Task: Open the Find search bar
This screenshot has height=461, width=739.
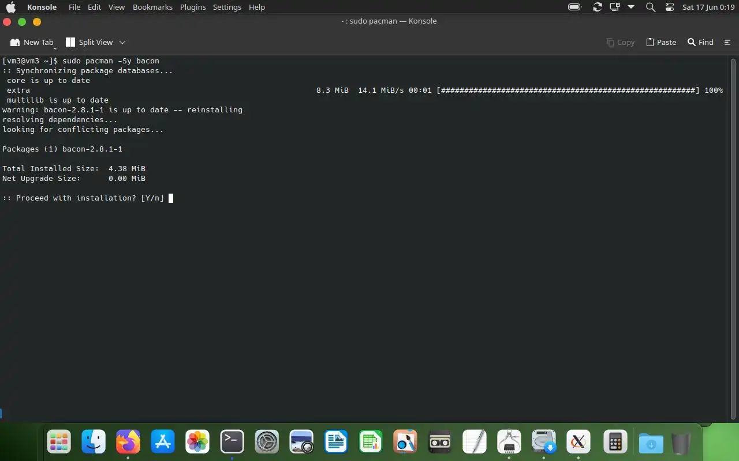Action: [700, 42]
